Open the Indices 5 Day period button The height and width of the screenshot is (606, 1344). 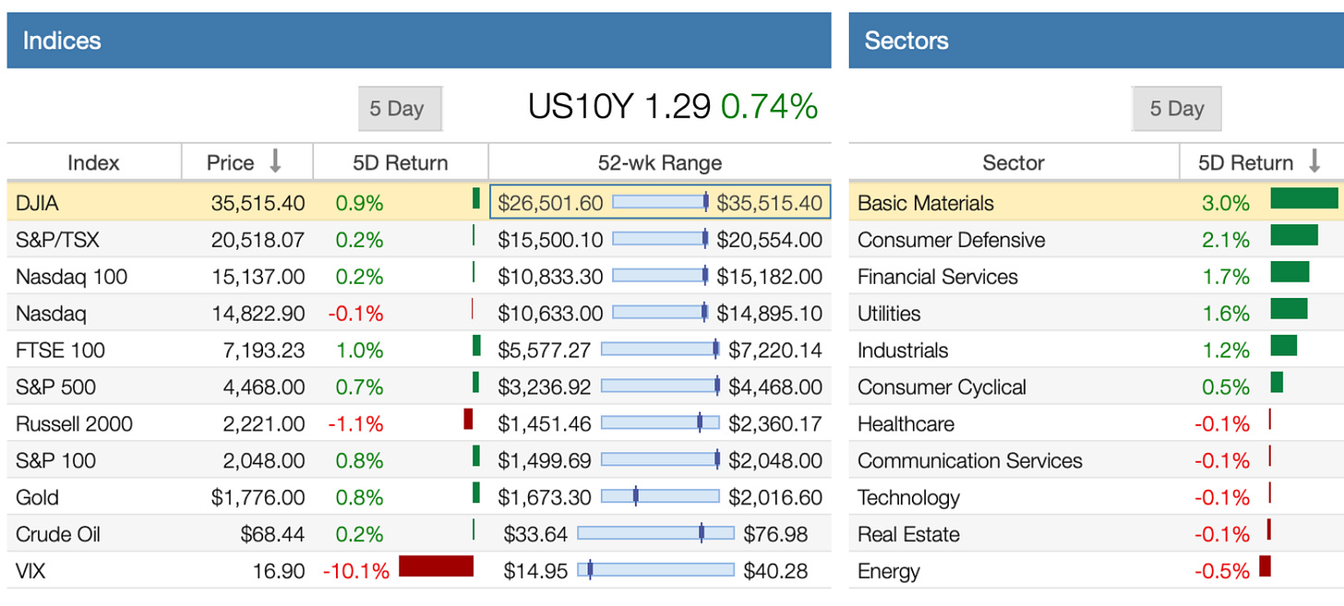[400, 109]
